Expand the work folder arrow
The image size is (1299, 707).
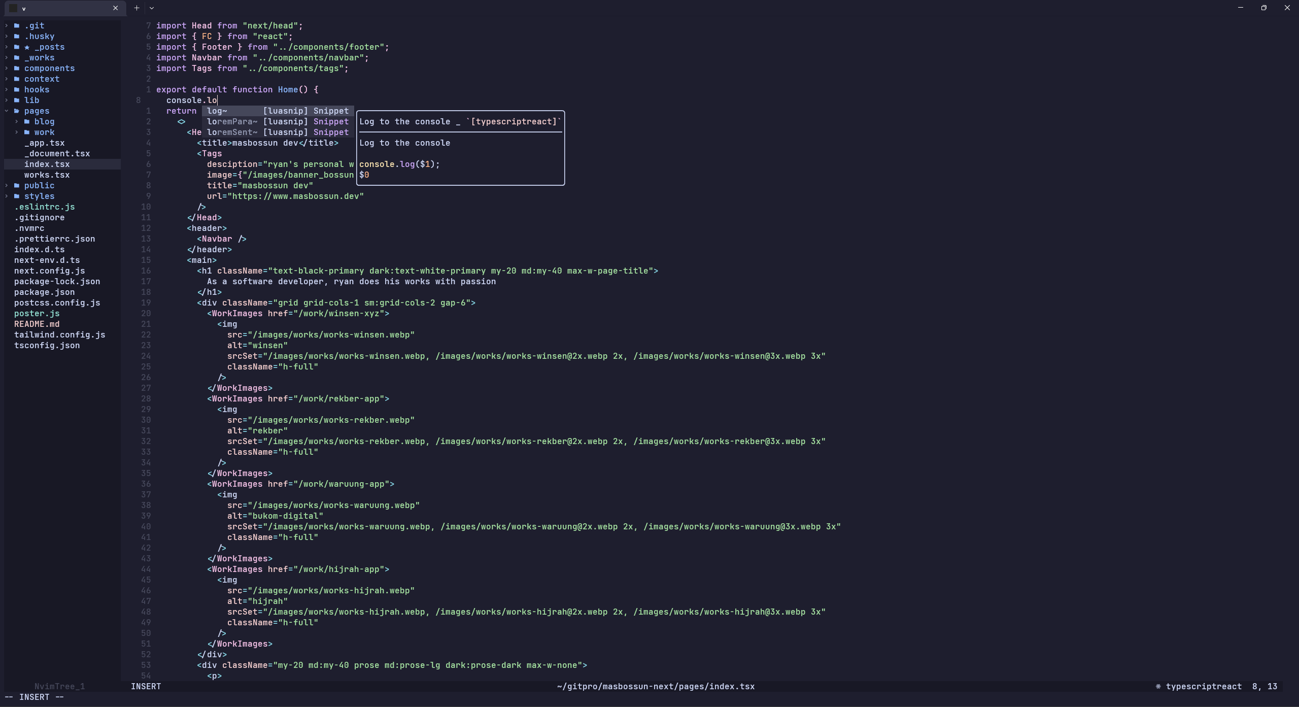click(x=17, y=132)
